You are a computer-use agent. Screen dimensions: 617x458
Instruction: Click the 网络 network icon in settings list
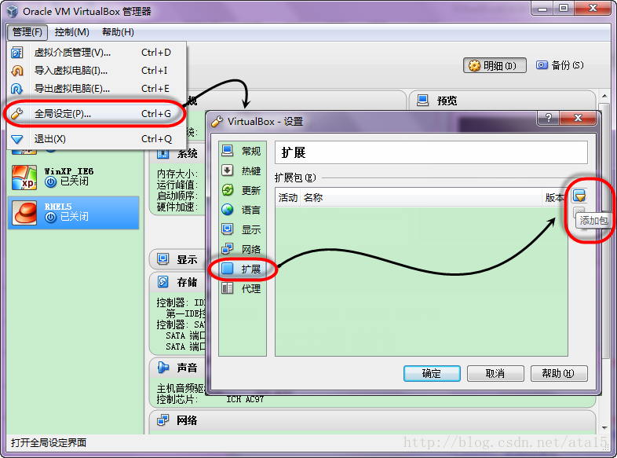pos(228,249)
